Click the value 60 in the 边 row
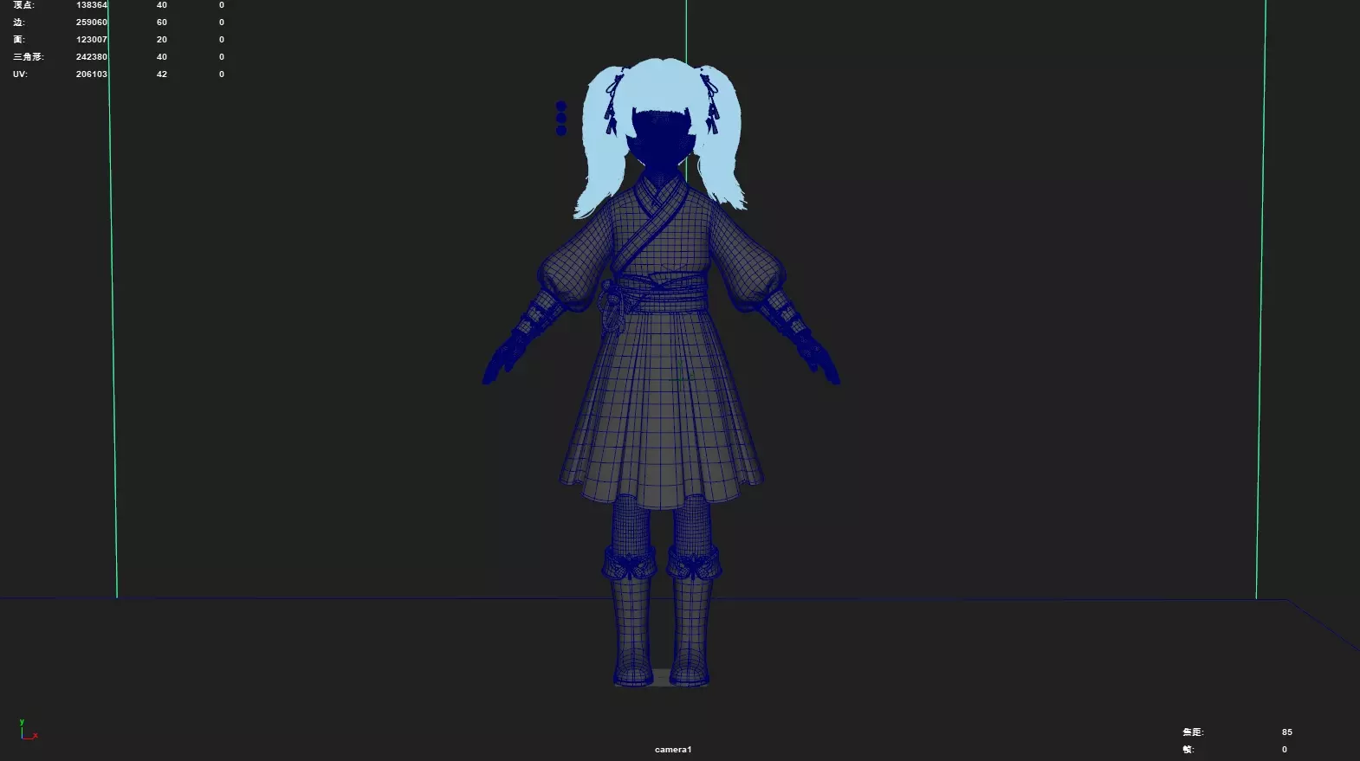 [162, 23]
